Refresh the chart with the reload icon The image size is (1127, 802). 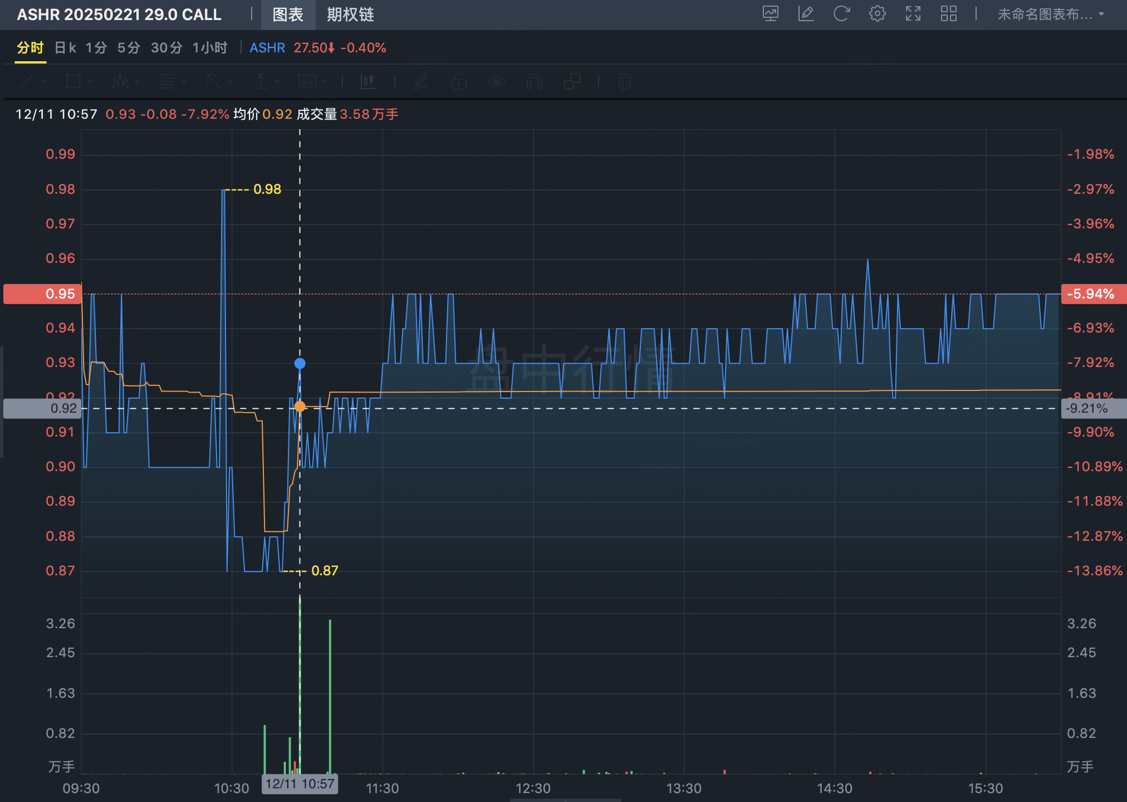(841, 14)
